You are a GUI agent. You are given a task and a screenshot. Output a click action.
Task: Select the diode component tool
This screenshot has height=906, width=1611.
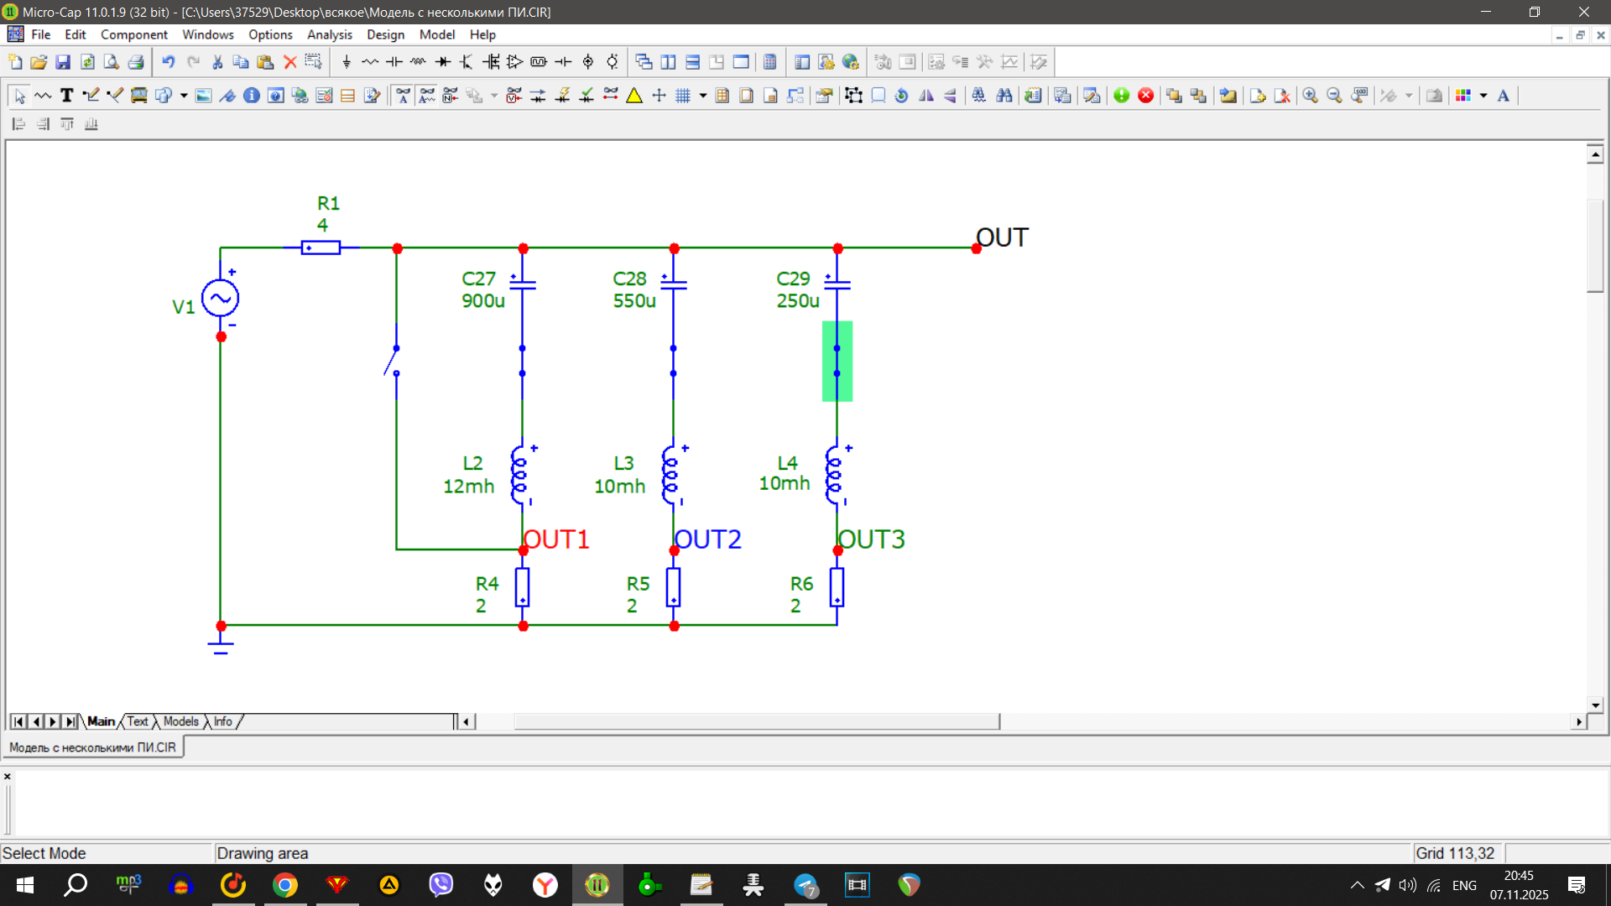(x=443, y=62)
